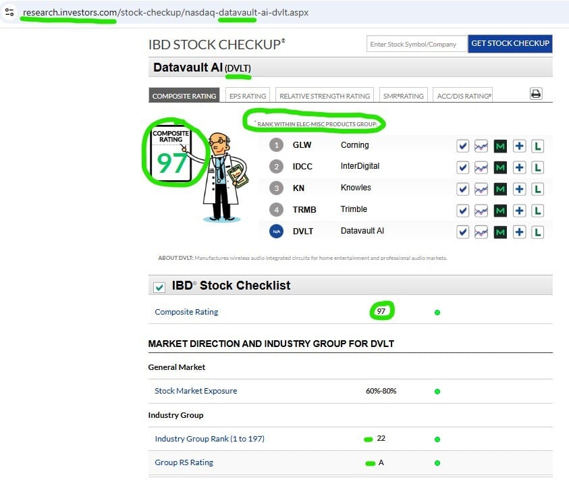569x482 pixels.
Task: Click the checkup checkmark icon for TRMB
Action: tap(462, 211)
